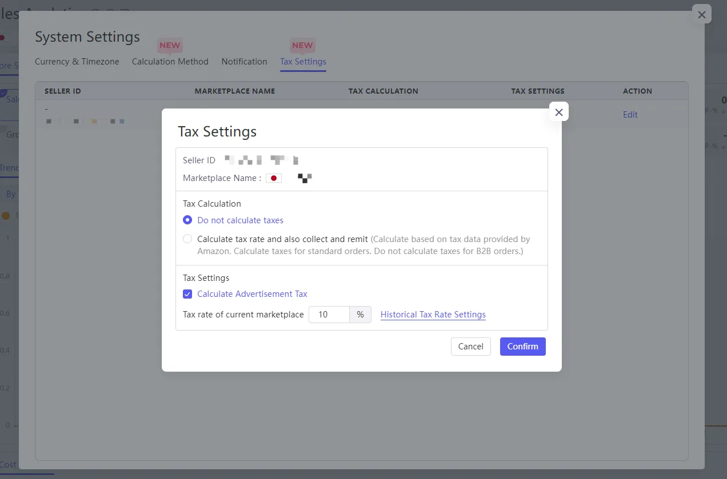
Task: Uncheck the Calculate Advertisement Tax checkbox
Action: point(187,294)
